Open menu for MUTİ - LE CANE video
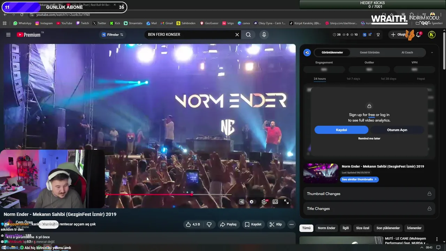 pos(437,239)
